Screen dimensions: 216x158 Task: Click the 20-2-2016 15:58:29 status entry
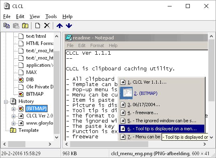pos(21,153)
